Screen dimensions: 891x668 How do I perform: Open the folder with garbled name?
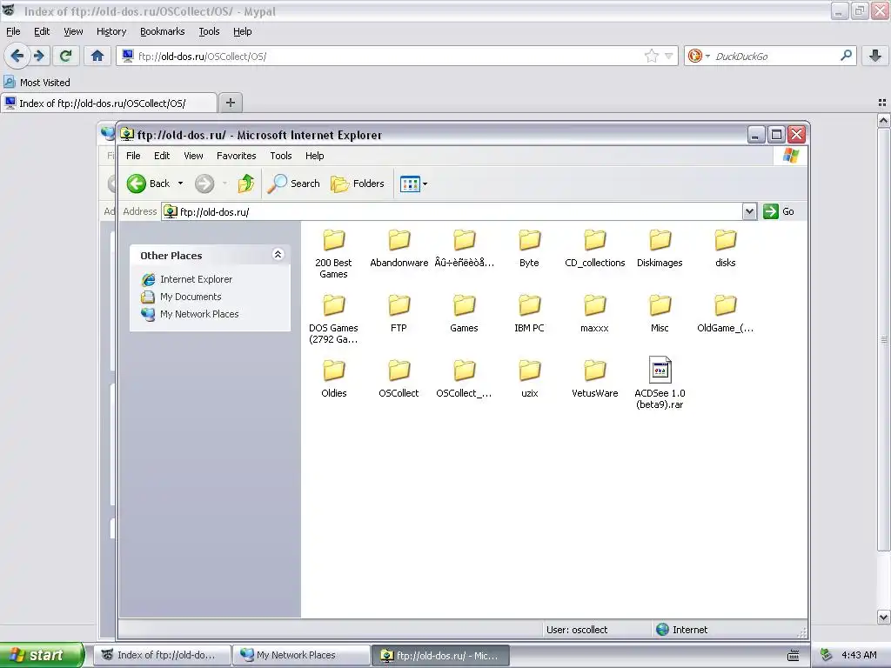[x=465, y=248]
